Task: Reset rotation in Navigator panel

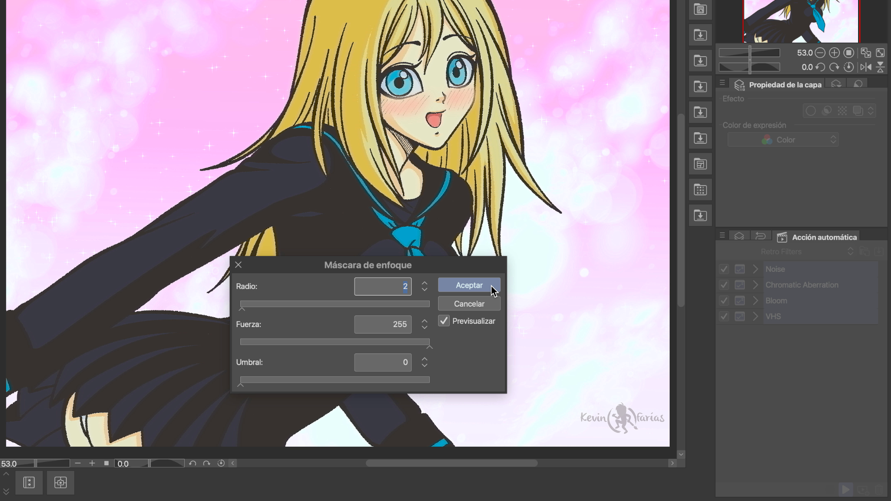Action: point(849,67)
